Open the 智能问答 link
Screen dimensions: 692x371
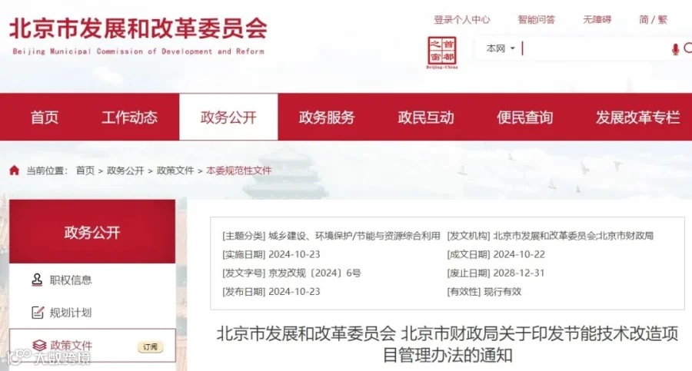(536, 19)
